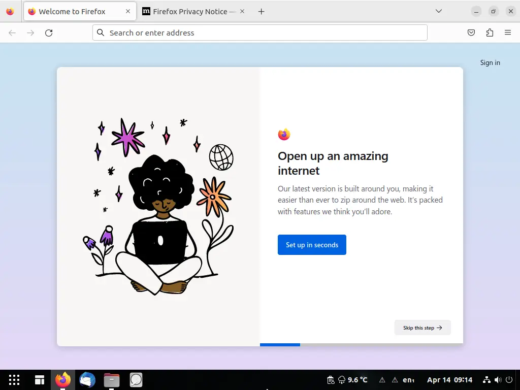Switch to the Welcome to Firefox tab
The width and height of the screenshot is (520, 390).
point(80,11)
